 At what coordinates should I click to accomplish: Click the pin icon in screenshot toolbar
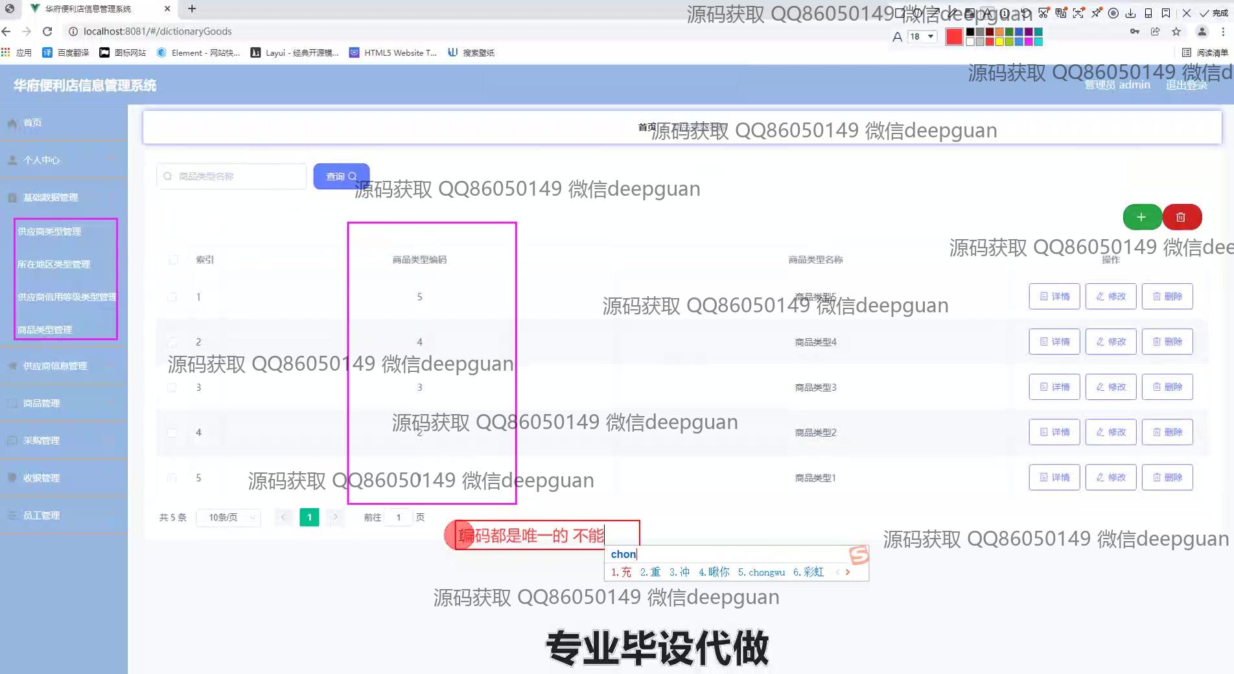[1096, 13]
